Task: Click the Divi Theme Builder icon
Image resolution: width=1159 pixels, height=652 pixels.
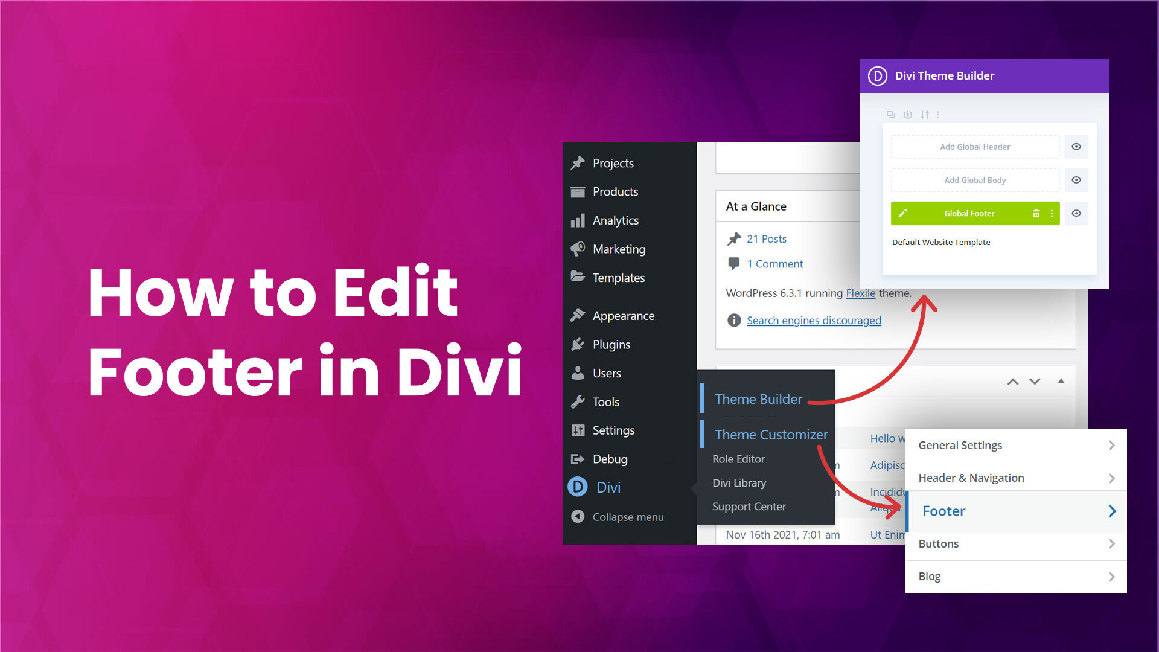Action: coord(878,75)
